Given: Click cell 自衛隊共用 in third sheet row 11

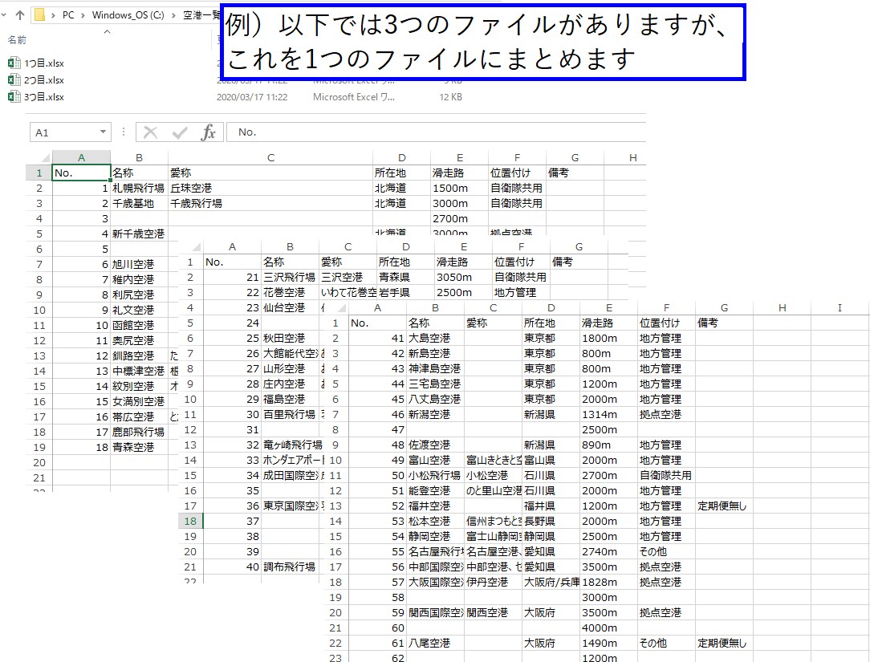Looking at the screenshot, I should (x=666, y=475).
